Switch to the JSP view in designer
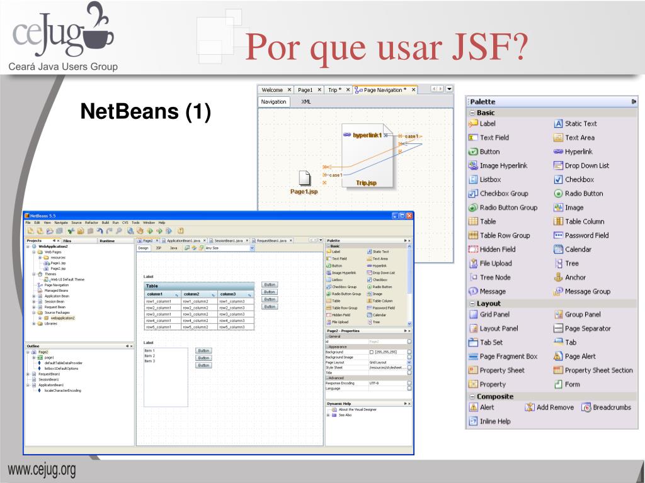 (x=158, y=248)
